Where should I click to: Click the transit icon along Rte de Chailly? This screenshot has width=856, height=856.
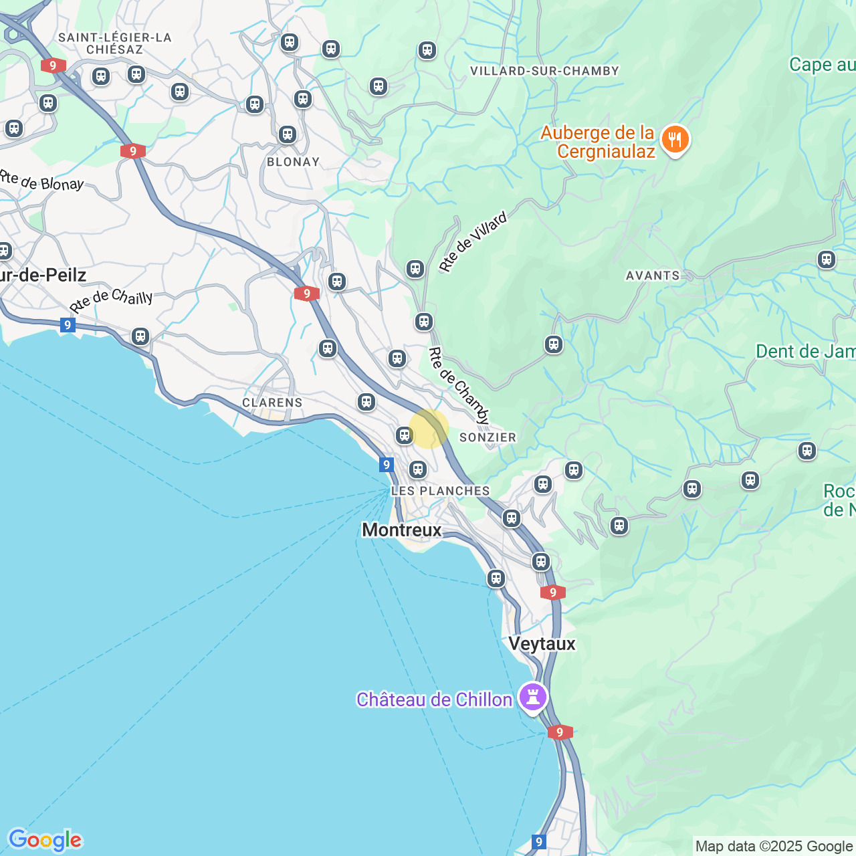point(140,336)
